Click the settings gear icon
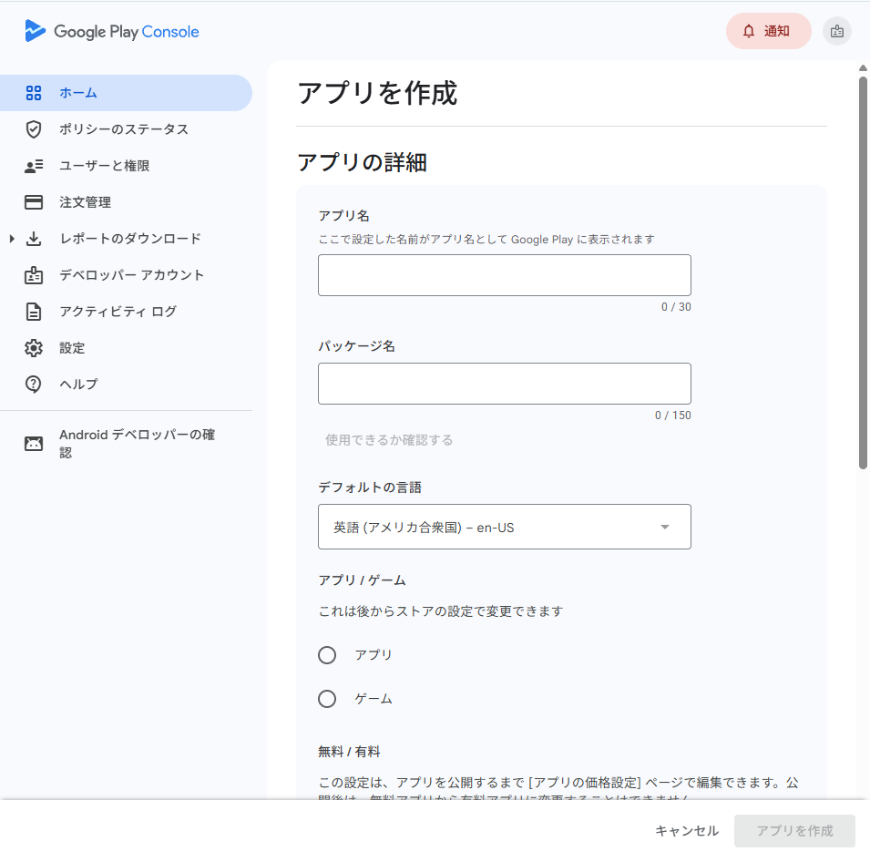Viewport: 870px width, 862px height. [x=34, y=348]
